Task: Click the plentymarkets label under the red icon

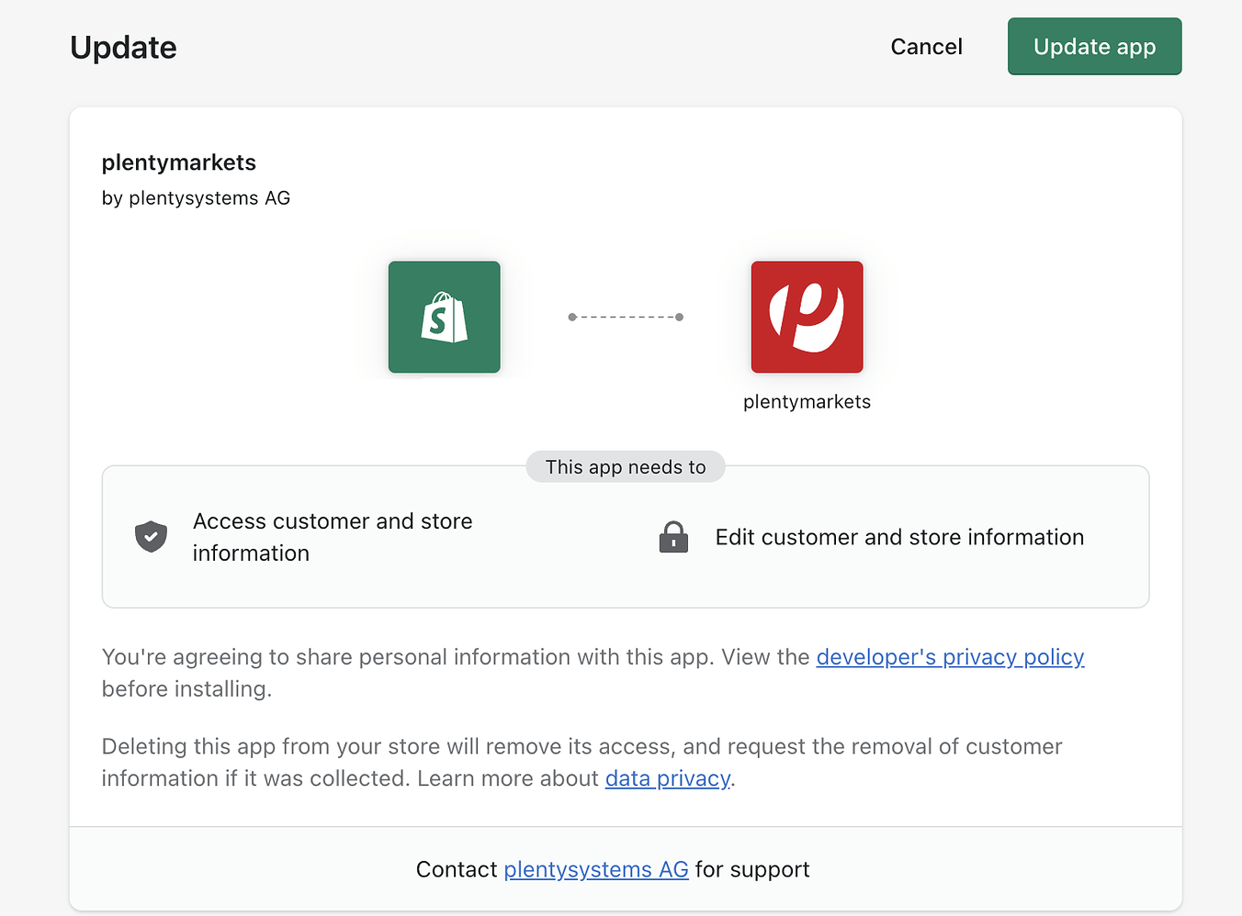Action: (x=807, y=402)
